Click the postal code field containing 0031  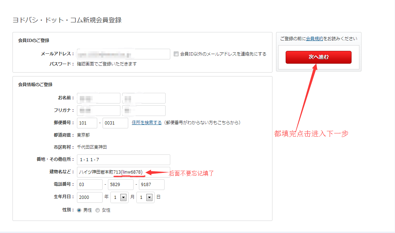click(x=115, y=123)
